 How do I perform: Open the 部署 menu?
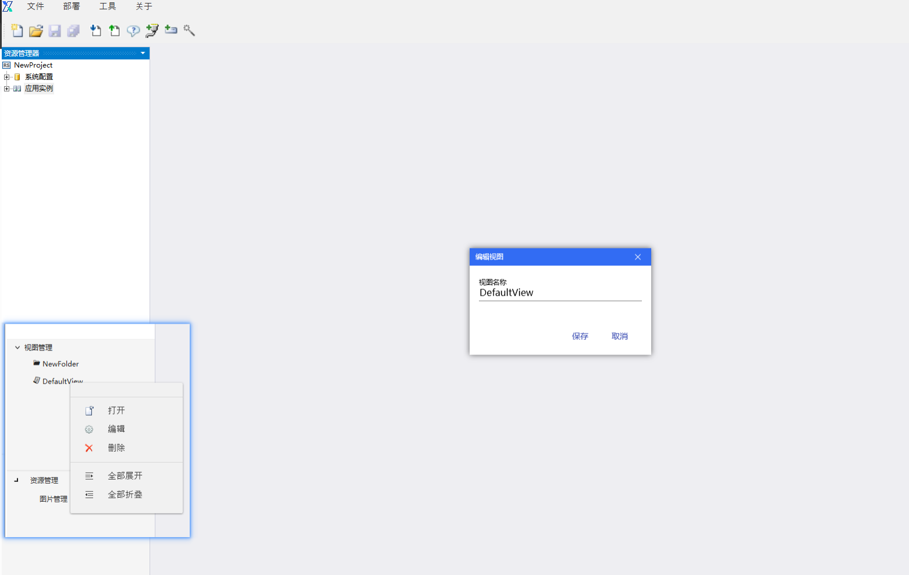coord(72,6)
